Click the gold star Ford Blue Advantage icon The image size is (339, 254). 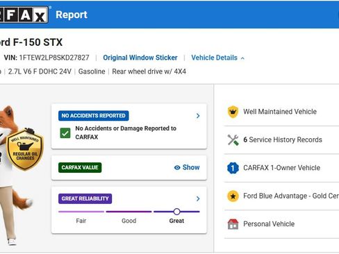(233, 196)
